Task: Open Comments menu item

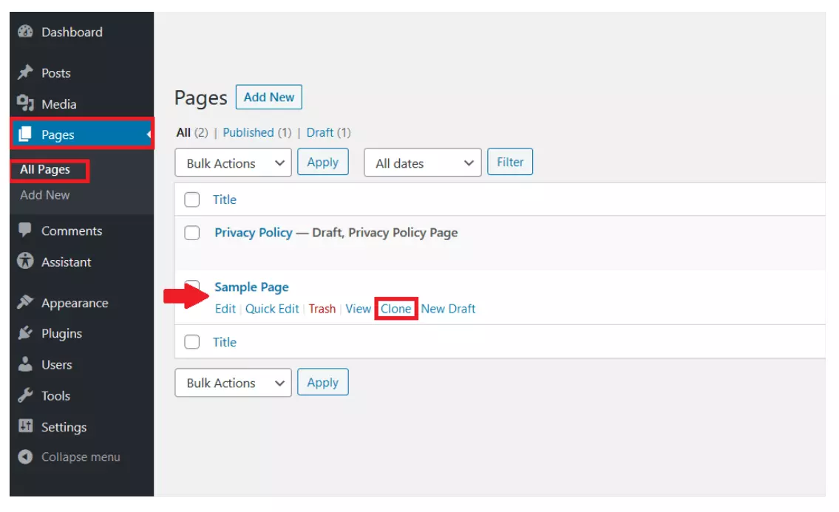Action: pyautogui.click(x=72, y=231)
